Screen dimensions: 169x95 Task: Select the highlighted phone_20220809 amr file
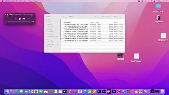point(93,39)
